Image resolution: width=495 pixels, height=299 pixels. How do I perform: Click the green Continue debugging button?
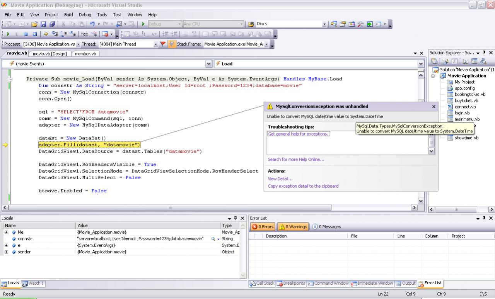pyautogui.click(x=8, y=34)
